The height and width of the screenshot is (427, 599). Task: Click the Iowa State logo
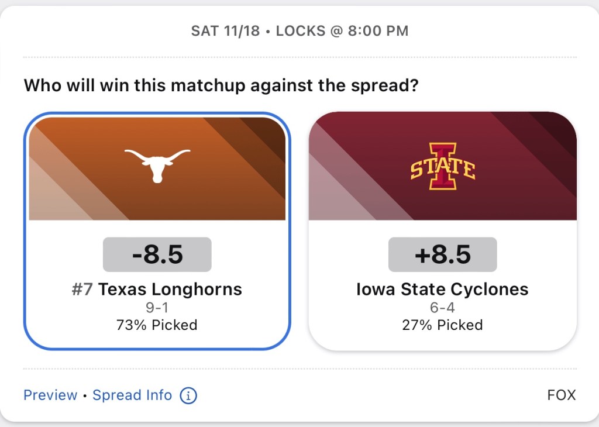(x=442, y=167)
